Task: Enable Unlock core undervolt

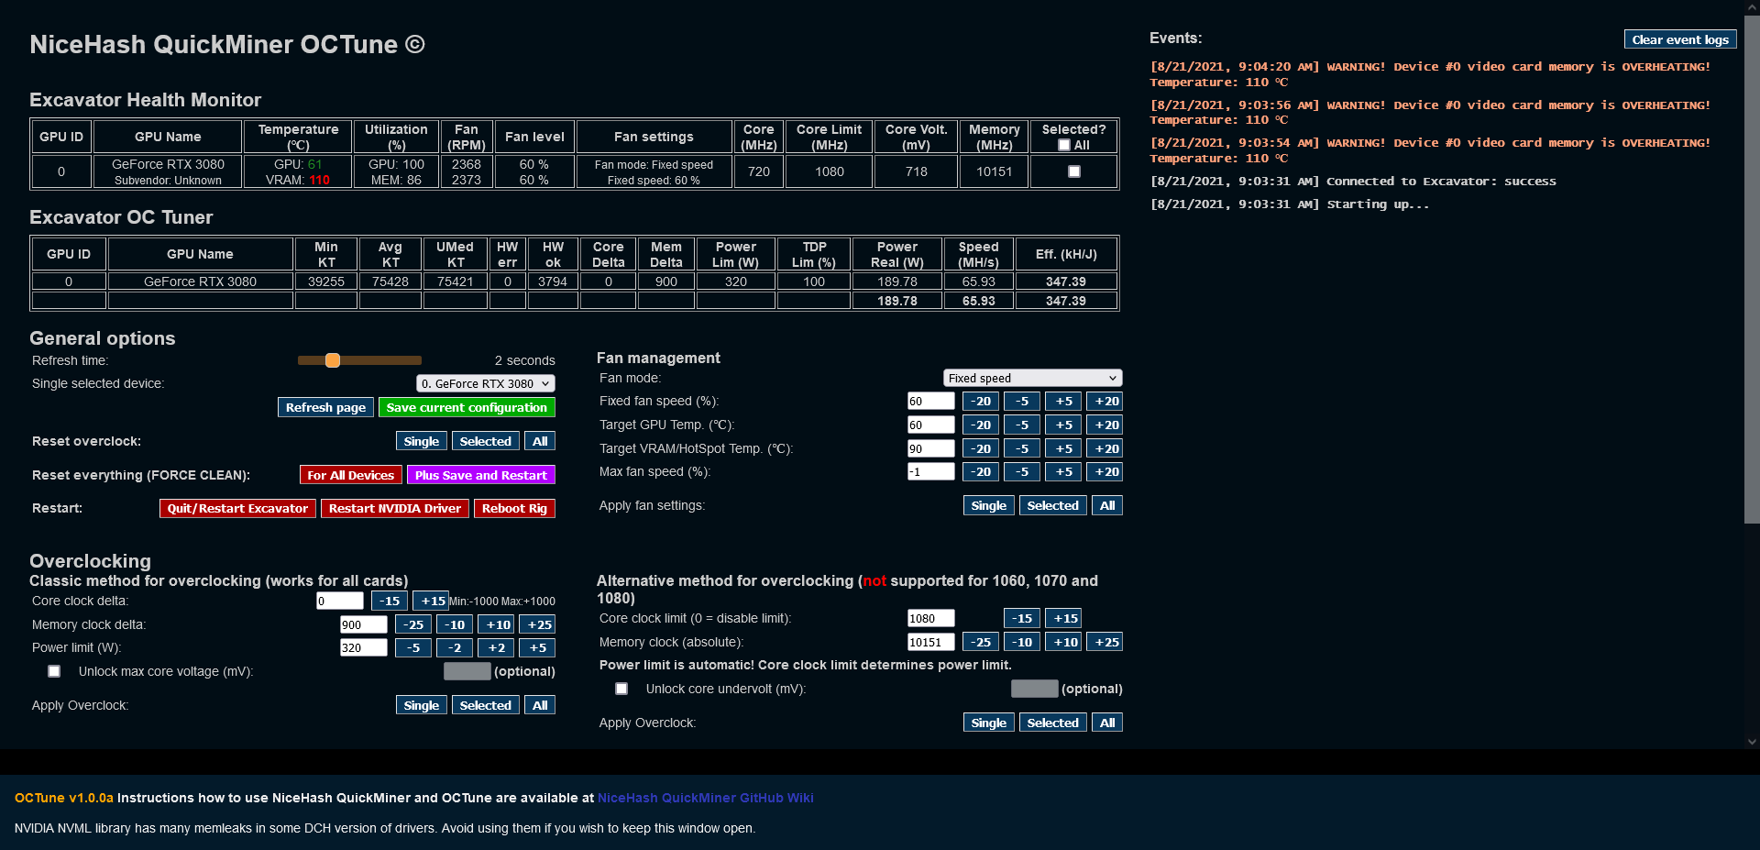Action: point(621,688)
